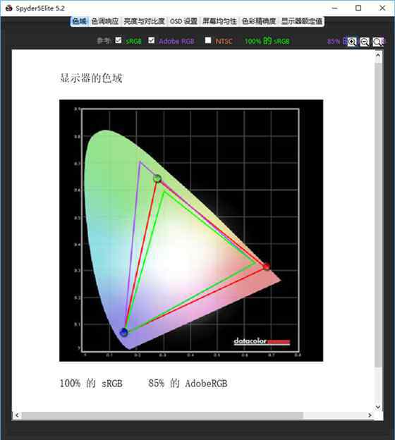The width and height of the screenshot is (395, 440).
Task: Uncheck the Adobe RGB reference checkbox
Action: [x=152, y=40]
